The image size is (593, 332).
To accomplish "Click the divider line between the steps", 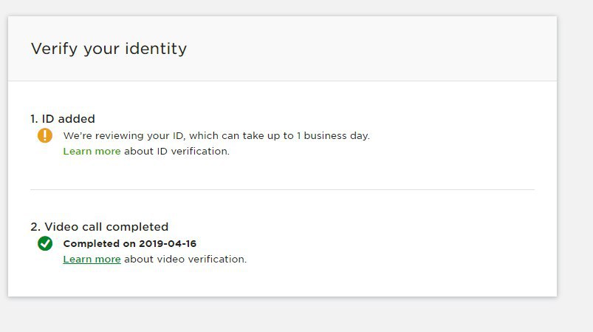I will (x=282, y=189).
